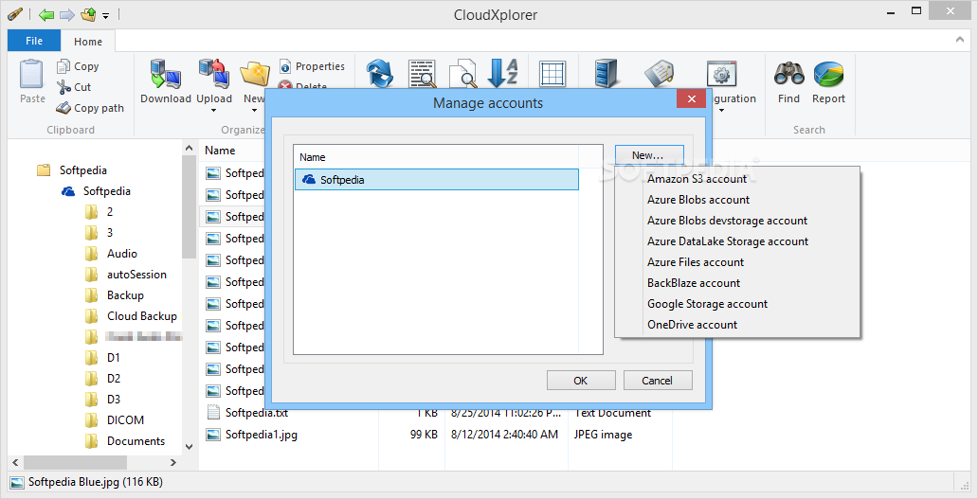Select the Backup folder in tree

[x=125, y=295]
